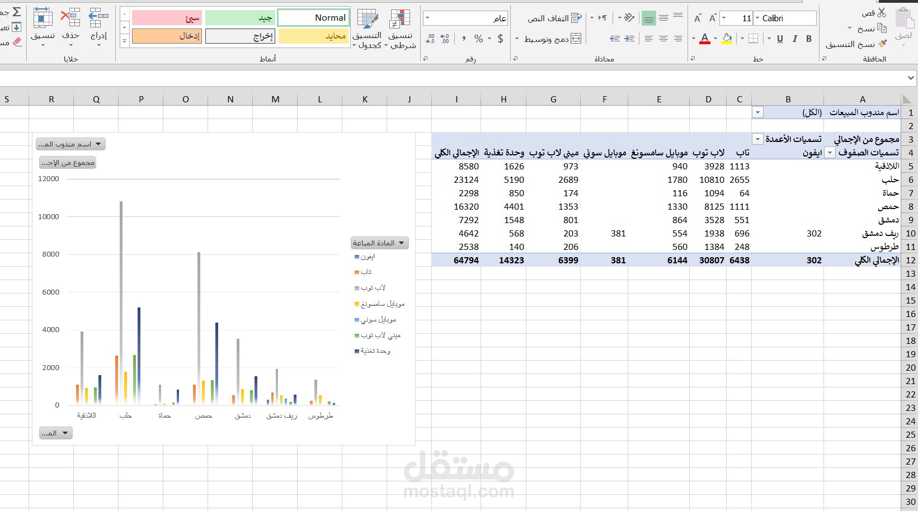This screenshot has width=918, height=511.
Task: Apply the Normal cell style
Action: [314, 18]
